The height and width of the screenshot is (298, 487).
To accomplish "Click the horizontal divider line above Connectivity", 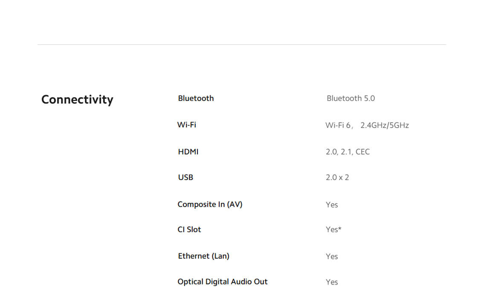I will tap(241, 44).
